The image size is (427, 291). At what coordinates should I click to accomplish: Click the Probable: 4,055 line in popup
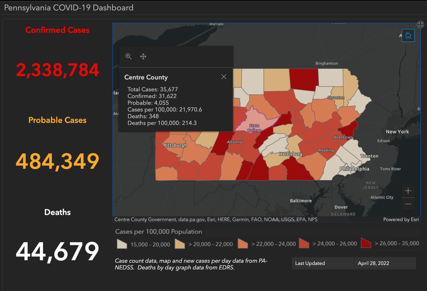click(x=148, y=103)
